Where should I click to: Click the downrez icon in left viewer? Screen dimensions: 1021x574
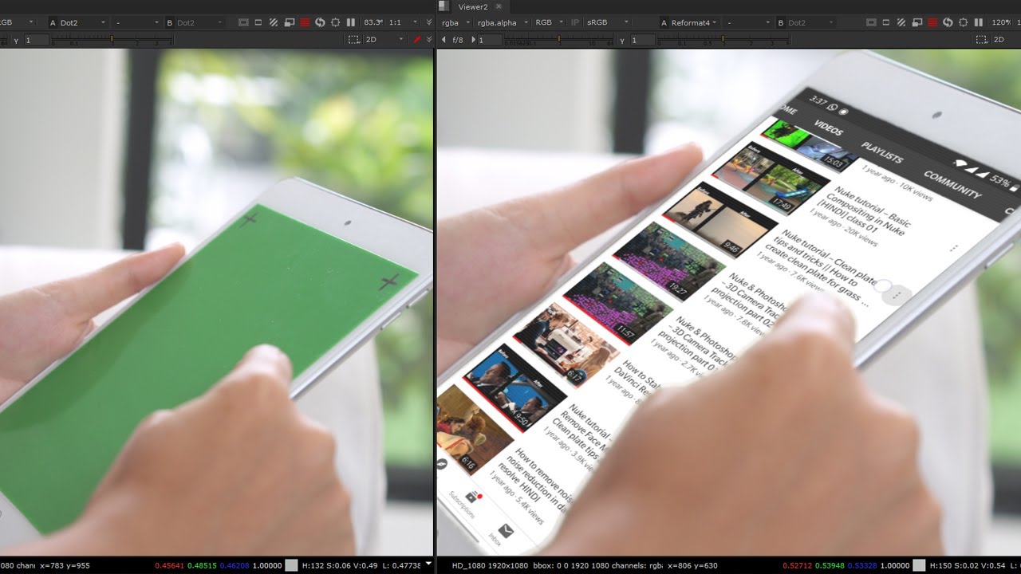coord(290,23)
